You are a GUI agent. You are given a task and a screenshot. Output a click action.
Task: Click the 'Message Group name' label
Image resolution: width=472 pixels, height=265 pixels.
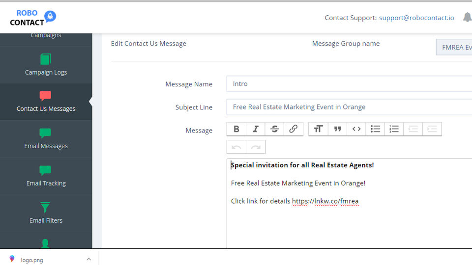coord(346,44)
